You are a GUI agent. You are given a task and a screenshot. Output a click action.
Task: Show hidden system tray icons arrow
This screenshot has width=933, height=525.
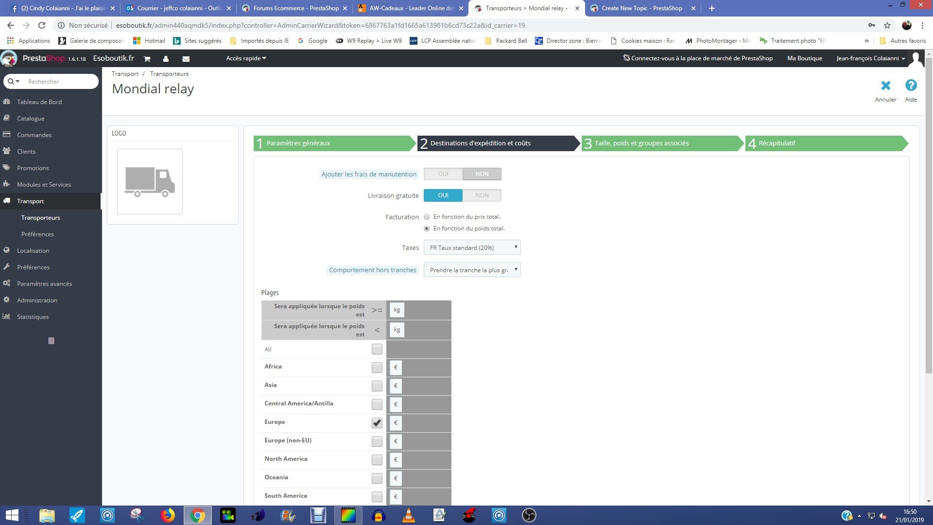click(x=859, y=516)
